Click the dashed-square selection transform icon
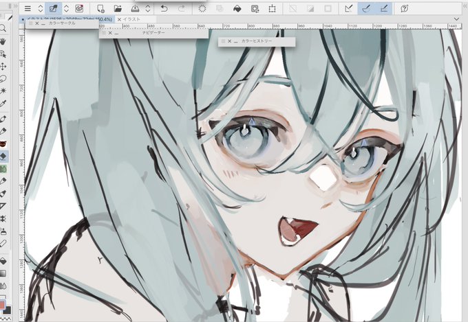 [272, 9]
